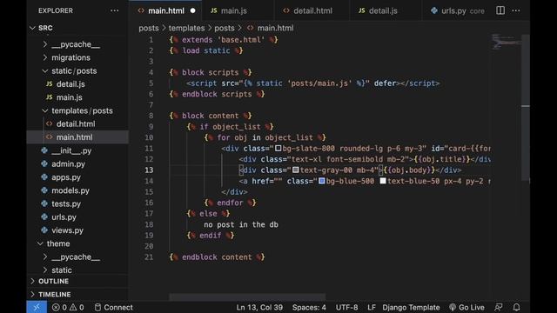
Task: Click the Python icon on urls.py tab
Action: 434,10
